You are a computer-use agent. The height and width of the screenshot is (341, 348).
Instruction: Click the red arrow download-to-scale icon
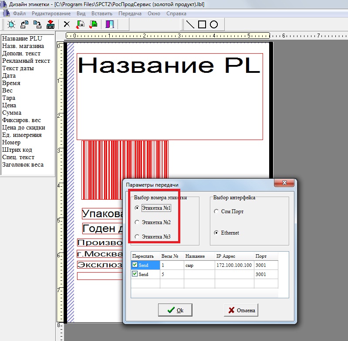pos(50,24)
